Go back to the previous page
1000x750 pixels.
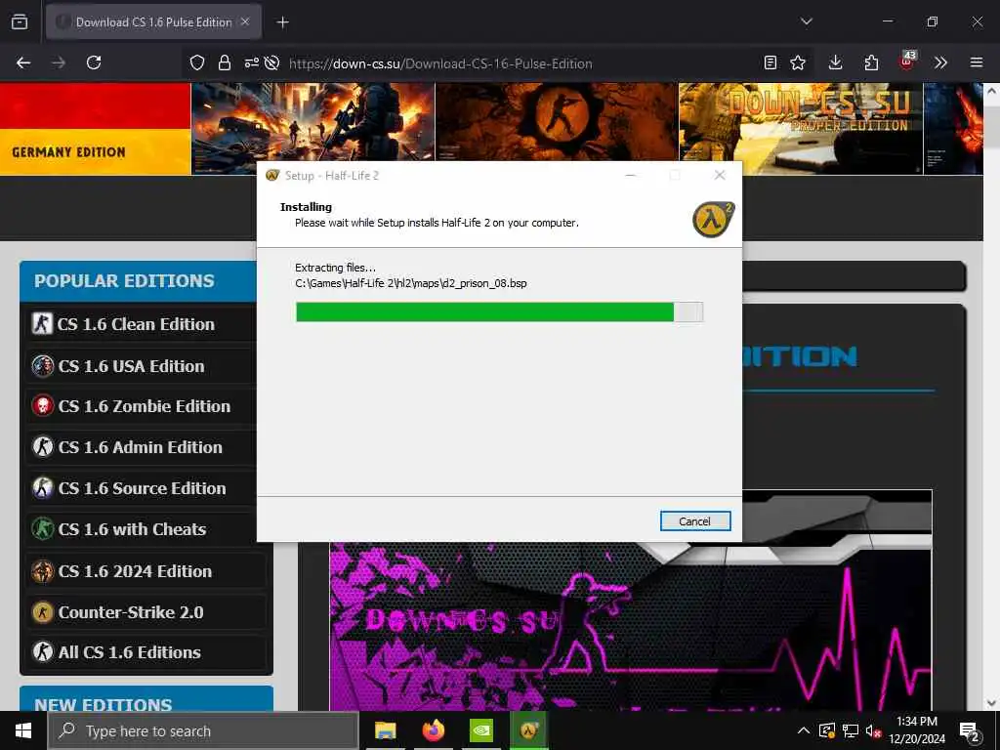pos(23,62)
